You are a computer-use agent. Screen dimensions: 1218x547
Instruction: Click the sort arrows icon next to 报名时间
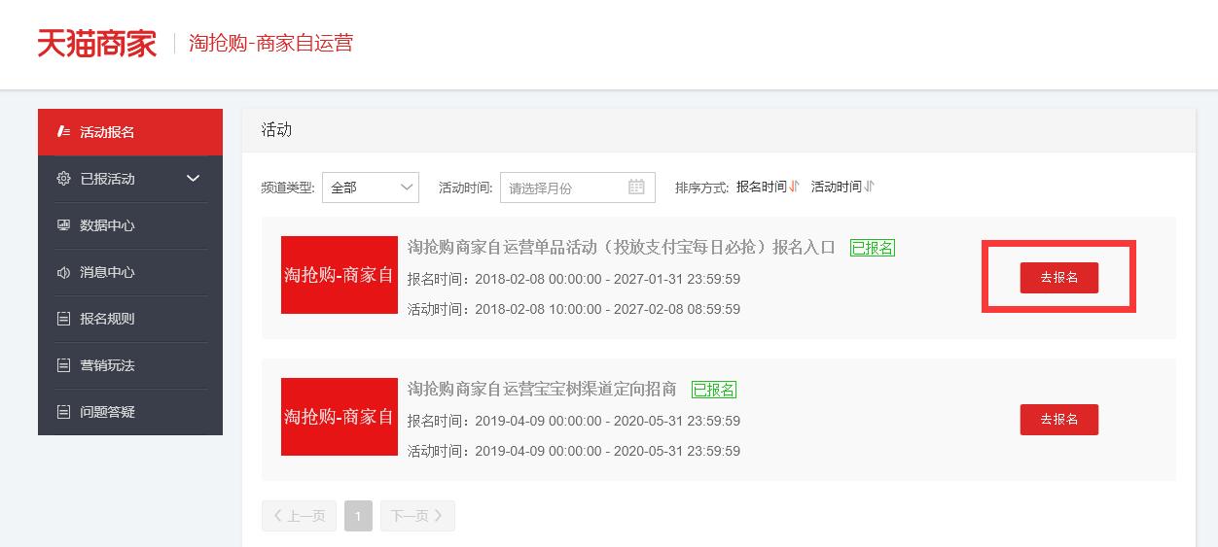click(x=795, y=187)
